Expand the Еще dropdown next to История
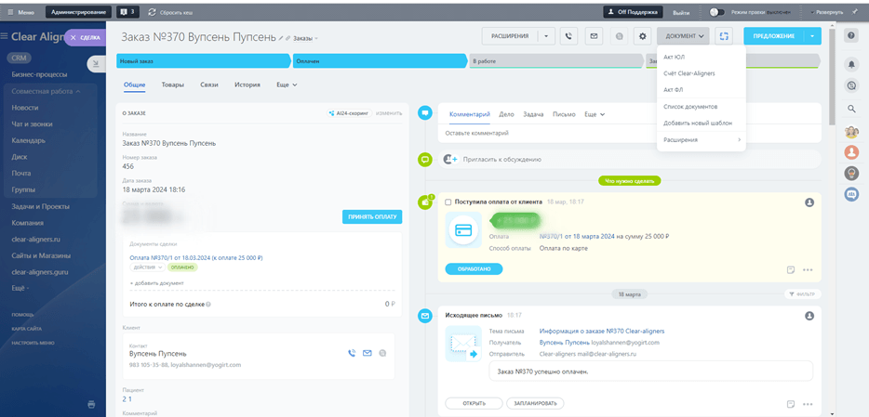 286,85
